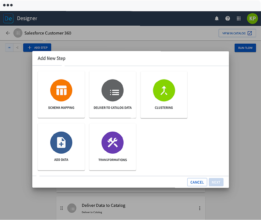Switch to list view toggle
Viewport: 261px width, 220px height.
[x=9, y=48]
